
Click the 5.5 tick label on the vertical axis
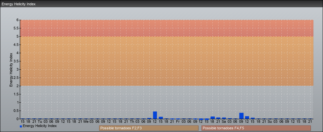pos(16,28)
